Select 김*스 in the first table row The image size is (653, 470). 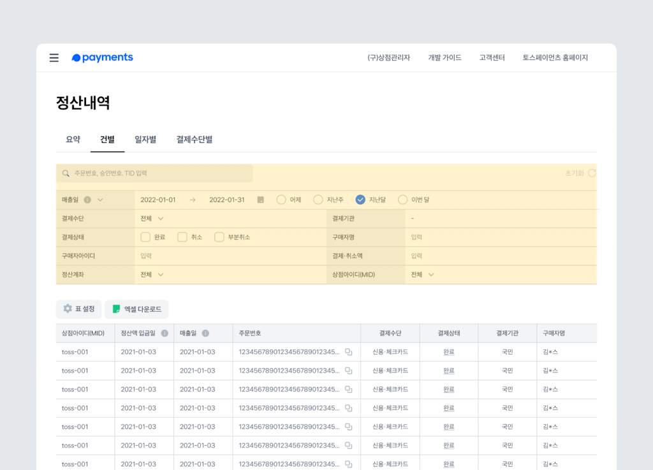550,352
